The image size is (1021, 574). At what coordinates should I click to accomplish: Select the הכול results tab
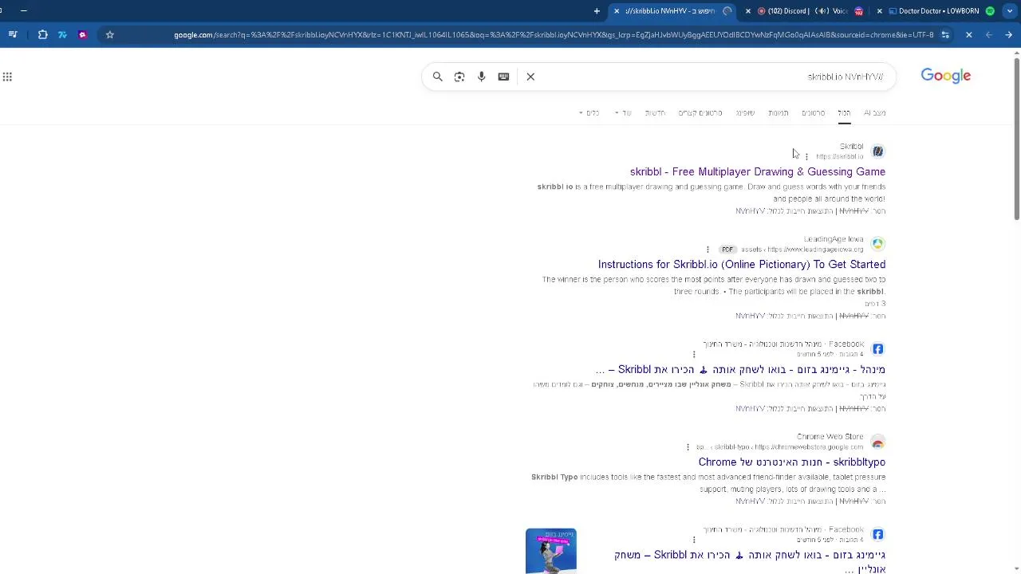(x=844, y=113)
